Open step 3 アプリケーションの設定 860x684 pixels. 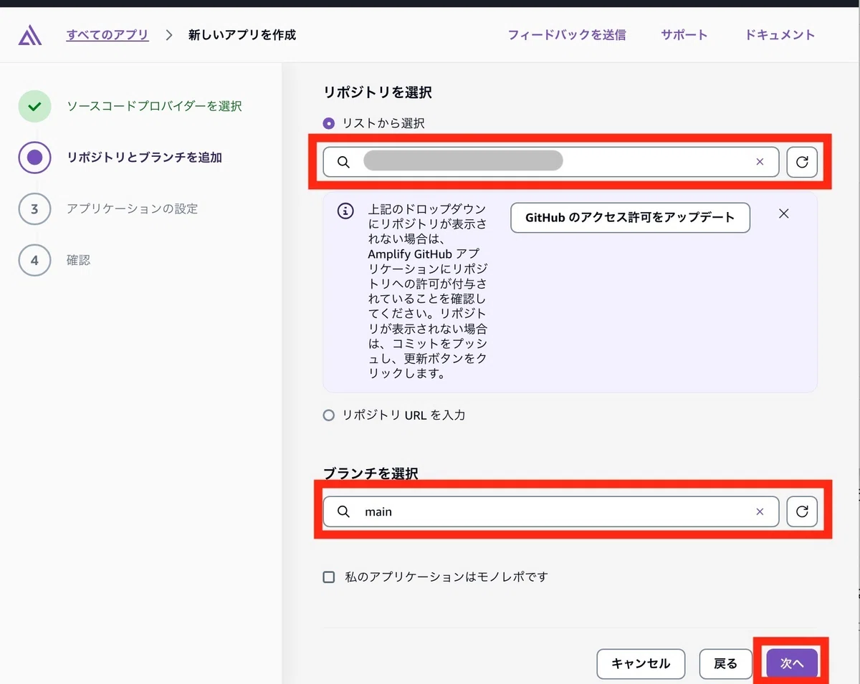132,209
